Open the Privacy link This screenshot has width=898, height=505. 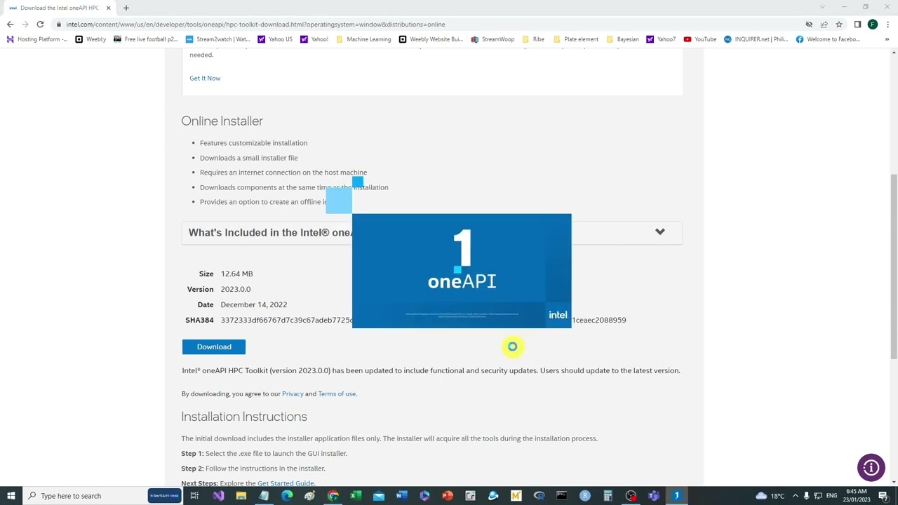click(293, 393)
